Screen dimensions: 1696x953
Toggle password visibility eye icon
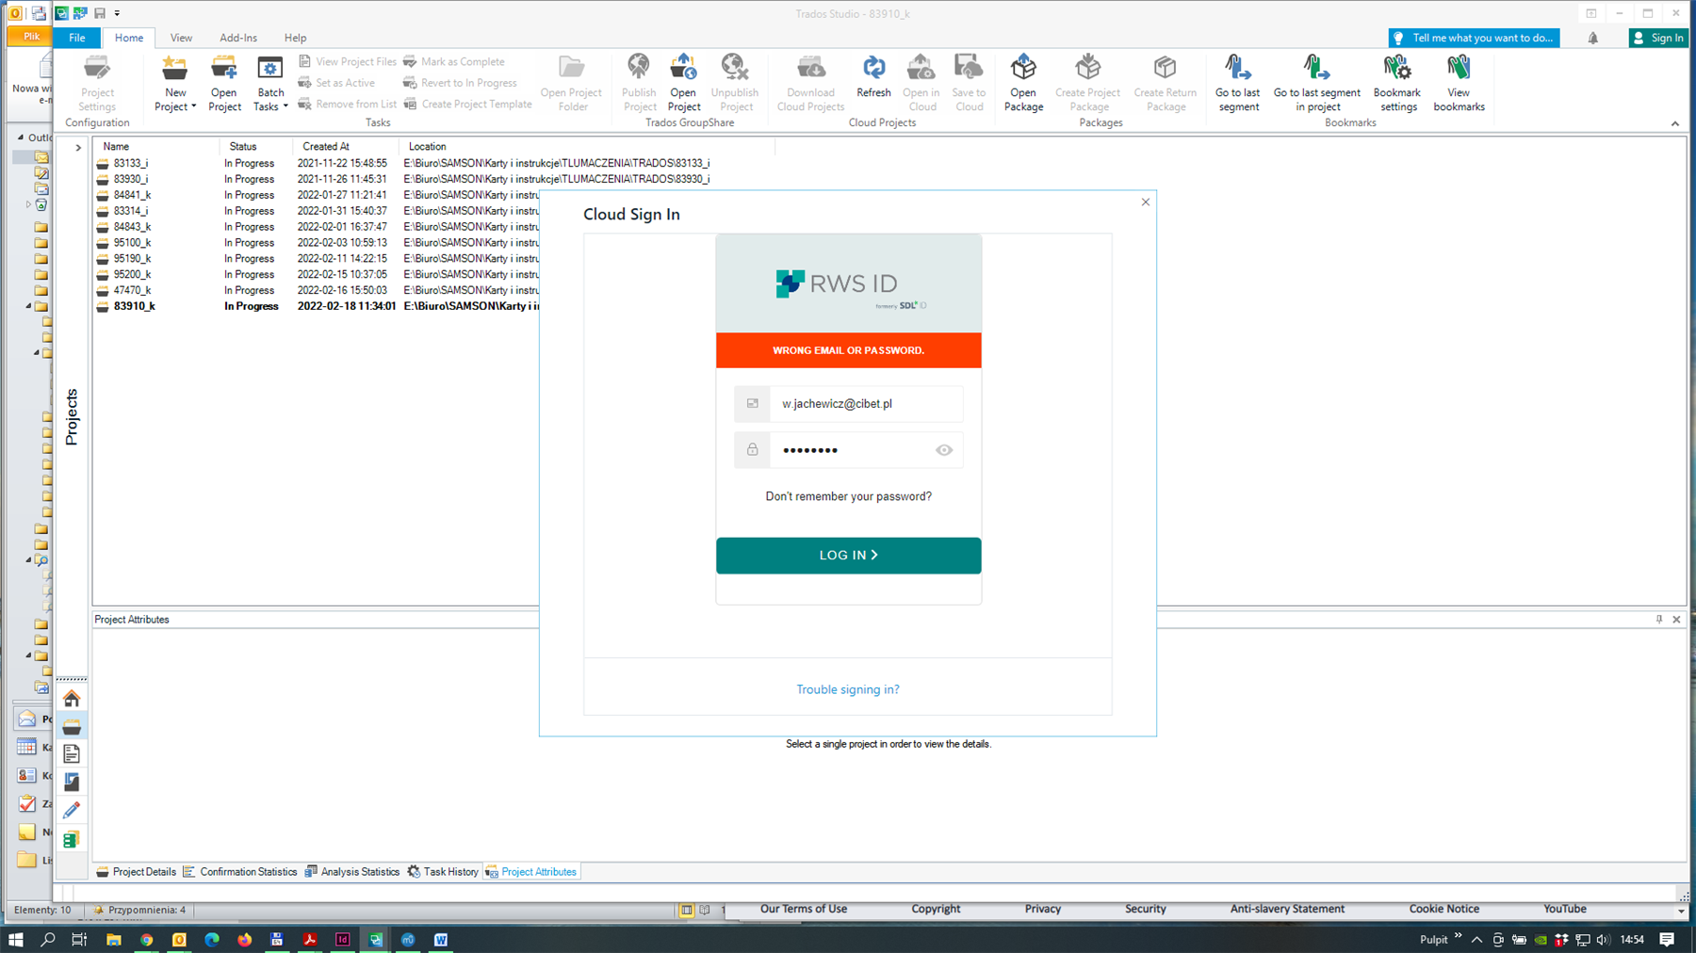click(x=944, y=450)
